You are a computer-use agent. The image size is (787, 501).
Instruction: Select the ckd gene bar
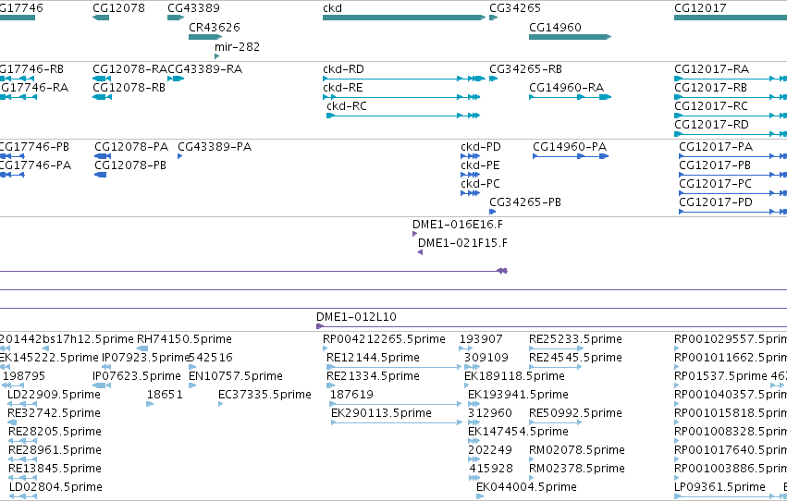pos(404,18)
